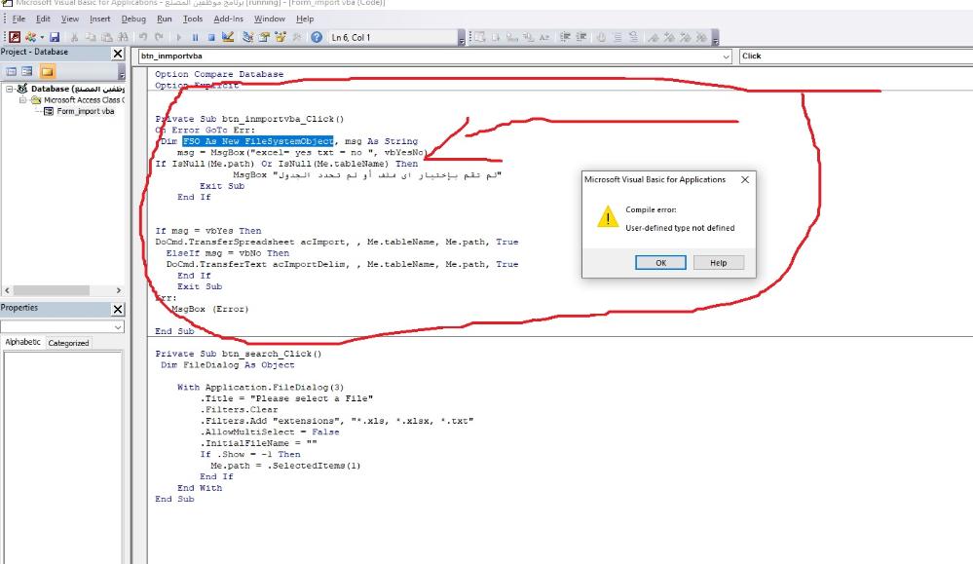Open Project Explorer via toolbar icon
The height and width of the screenshot is (564, 973).
(248, 38)
